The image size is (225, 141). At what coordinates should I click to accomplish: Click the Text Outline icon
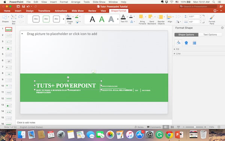click(x=131, y=16)
